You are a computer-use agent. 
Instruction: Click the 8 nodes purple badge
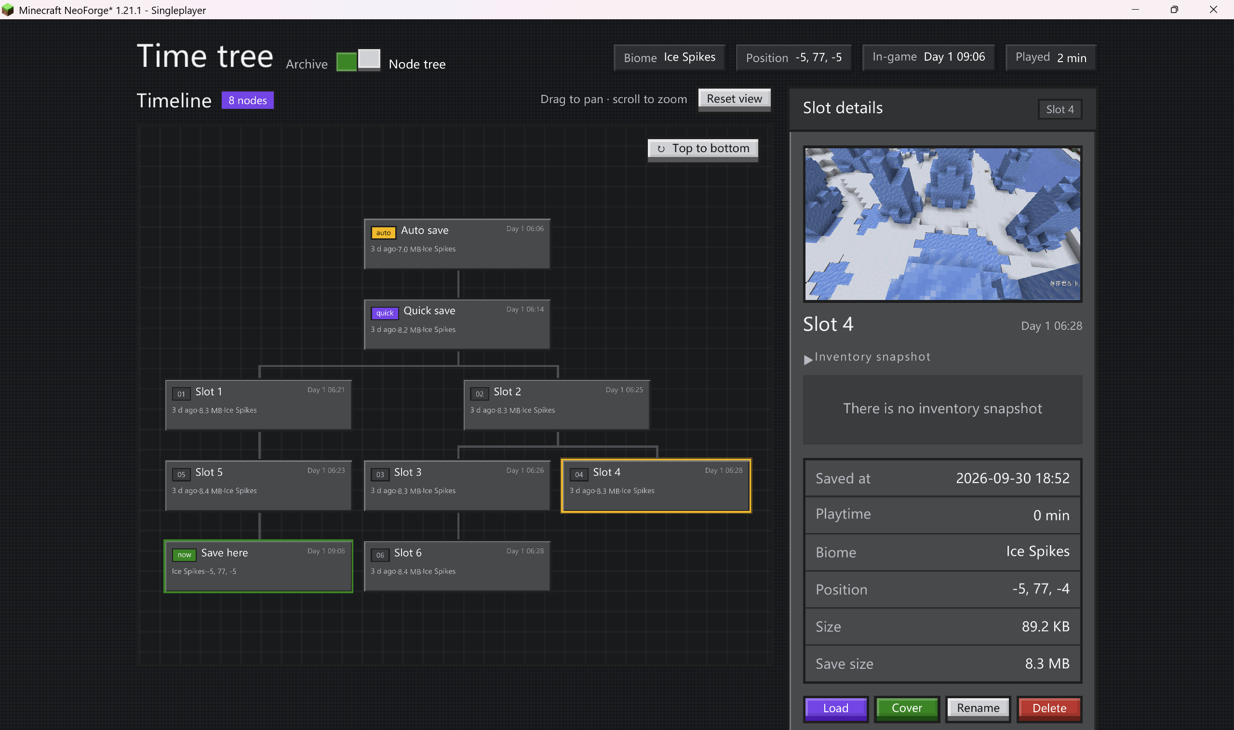248,100
